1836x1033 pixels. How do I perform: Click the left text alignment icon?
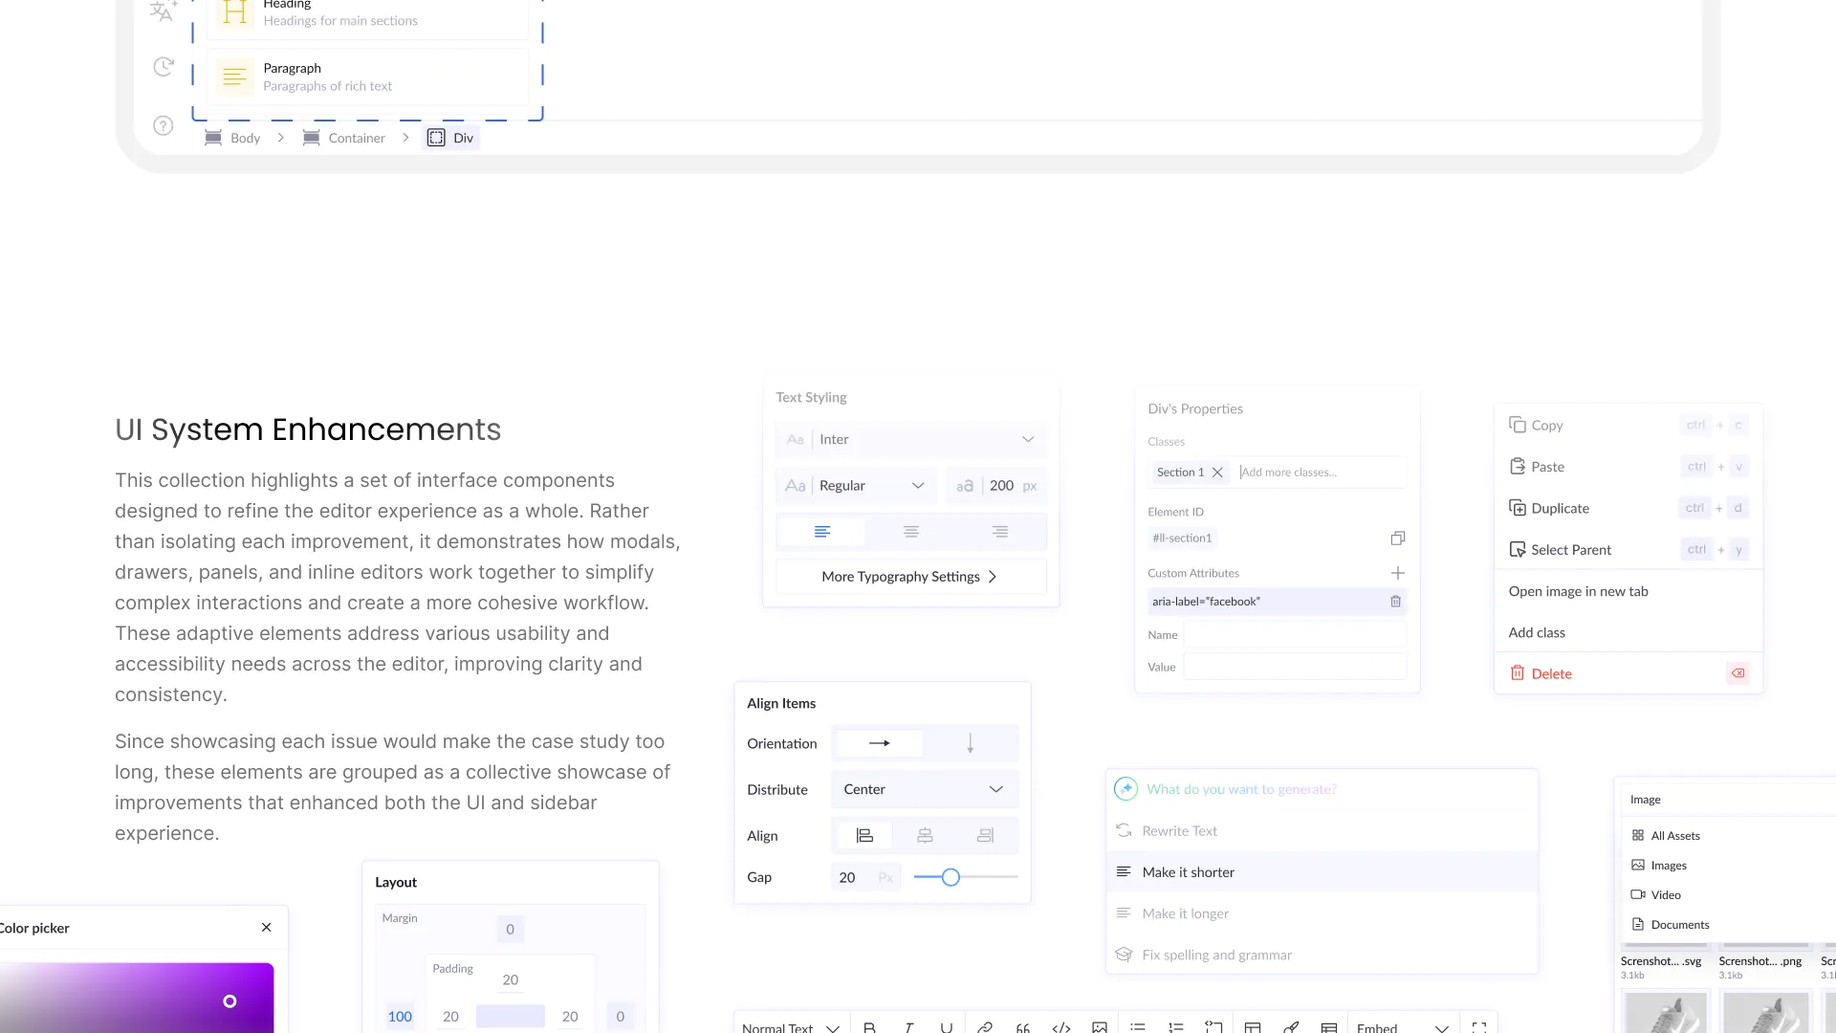pyautogui.click(x=821, y=532)
